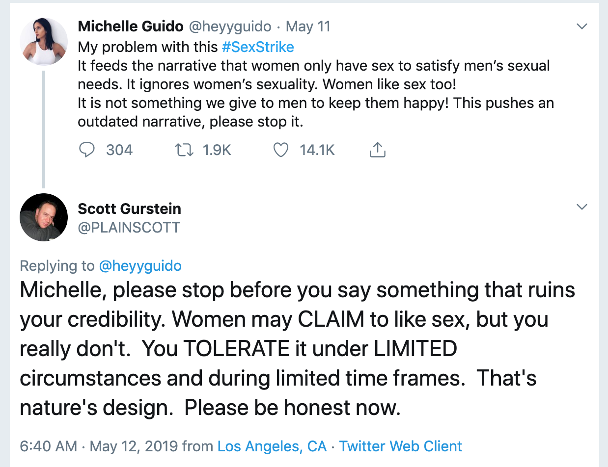Expand the chevron menu on Scott's reply
The image size is (608, 467).
(x=581, y=208)
